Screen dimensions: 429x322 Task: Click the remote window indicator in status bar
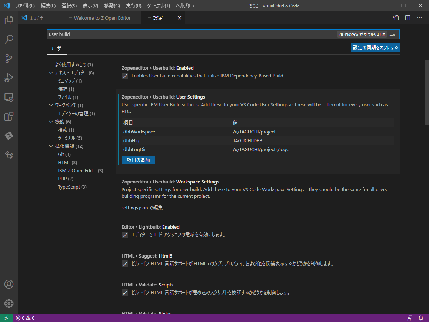tap(6, 318)
